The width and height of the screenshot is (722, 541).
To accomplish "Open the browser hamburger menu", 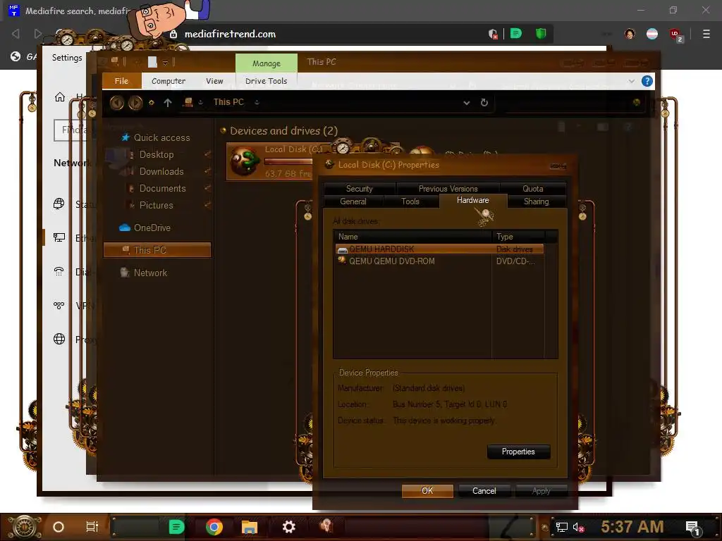I will 706,34.
